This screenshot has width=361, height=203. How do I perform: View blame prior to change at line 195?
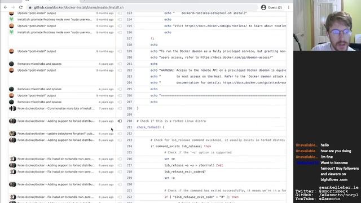point(120,26)
